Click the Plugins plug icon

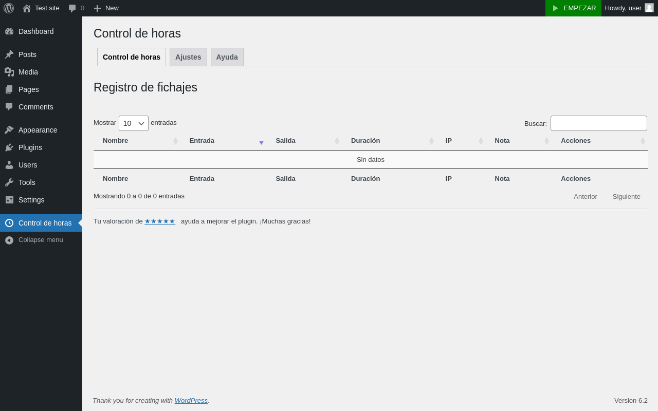pyautogui.click(x=9, y=147)
